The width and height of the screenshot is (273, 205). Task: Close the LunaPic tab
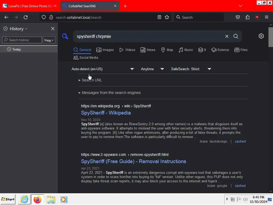pos(55,6)
